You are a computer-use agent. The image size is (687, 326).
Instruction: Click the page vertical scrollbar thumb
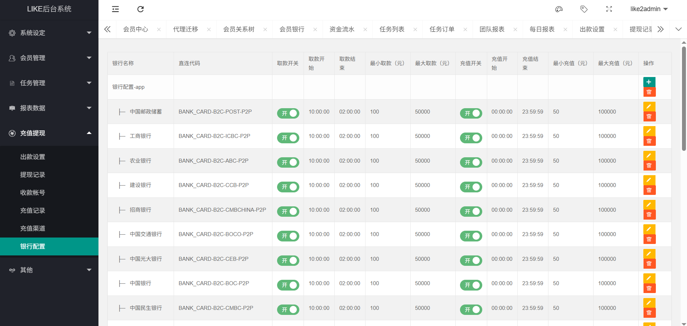pyautogui.click(x=684, y=99)
